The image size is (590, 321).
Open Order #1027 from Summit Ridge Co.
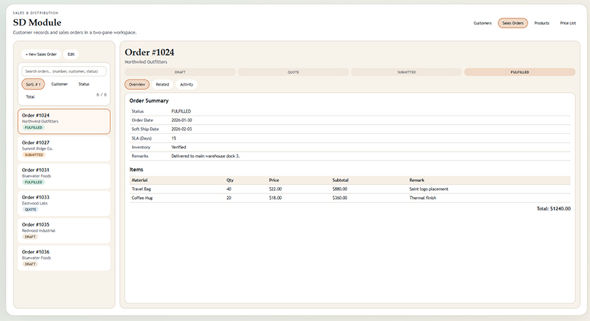pyautogui.click(x=64, y=149)
